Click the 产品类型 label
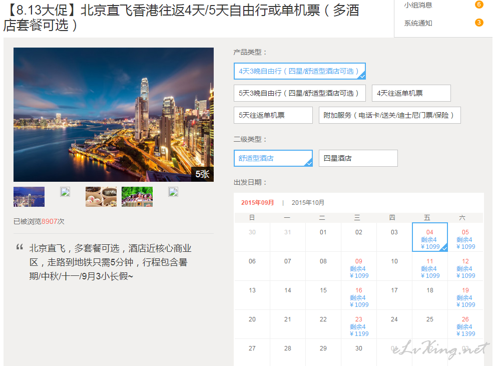The width and height of the screenshot is (495, 366). [x=250, y=52]
